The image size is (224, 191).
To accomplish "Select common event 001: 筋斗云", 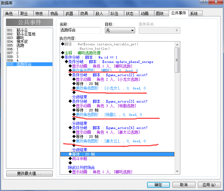I will pyautogui.click(x=30, y=30).
